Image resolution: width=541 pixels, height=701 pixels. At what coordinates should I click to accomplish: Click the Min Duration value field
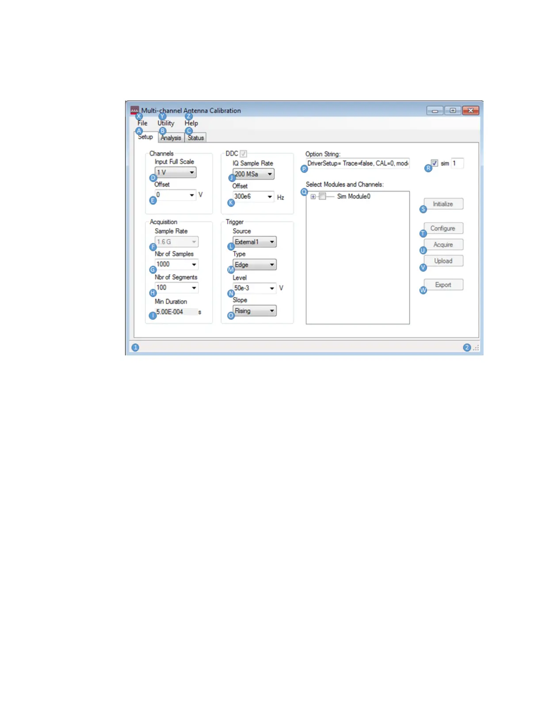point(176,312)
